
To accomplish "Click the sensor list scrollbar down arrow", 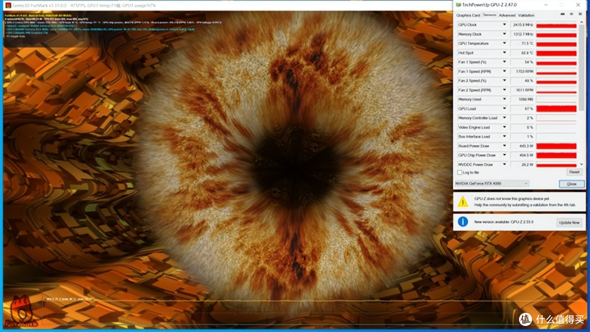I will pos(582,164).
